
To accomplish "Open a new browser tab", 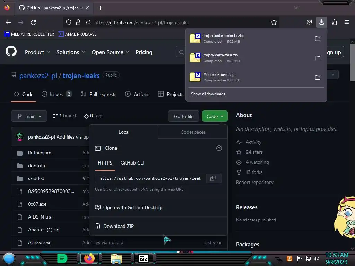I will pos(100,8).
